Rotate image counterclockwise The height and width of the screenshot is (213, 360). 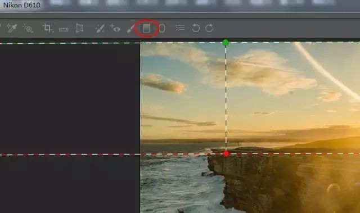point(196,29)
